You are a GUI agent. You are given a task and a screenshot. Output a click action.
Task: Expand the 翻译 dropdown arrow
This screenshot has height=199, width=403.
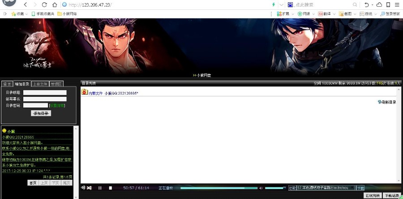point(334,14)
